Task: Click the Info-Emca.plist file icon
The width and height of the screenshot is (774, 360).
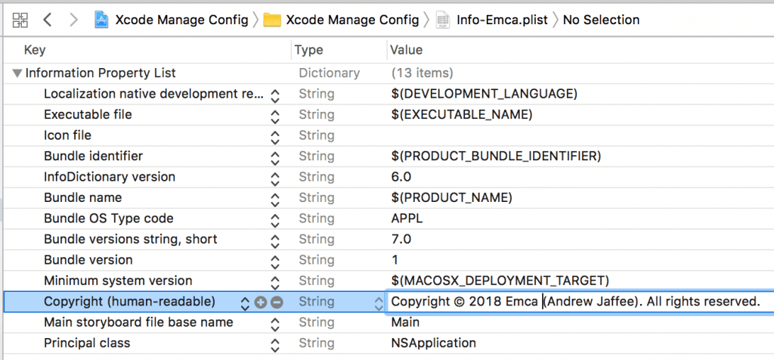Action: [x=443, y=20]
